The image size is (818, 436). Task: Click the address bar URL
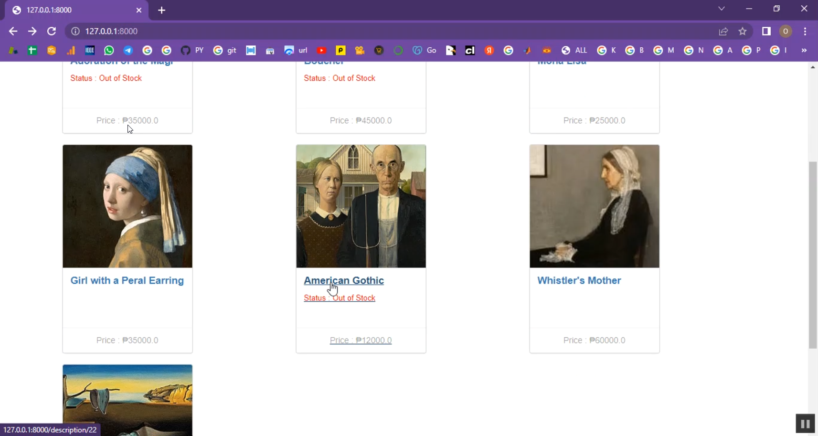pyautogui.click(x=111, y=31)
